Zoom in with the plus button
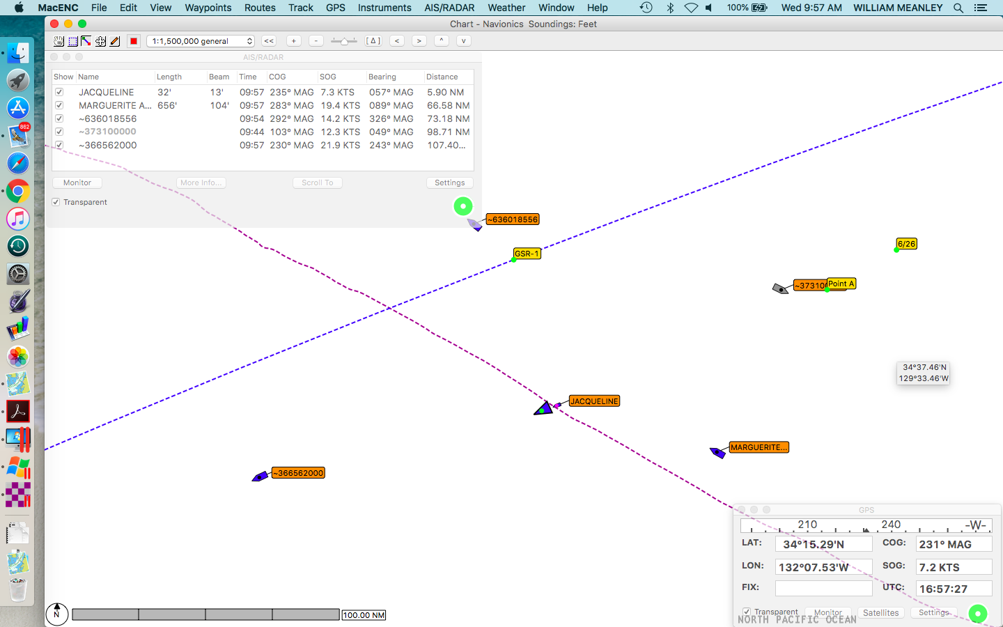 click(294, 41)
